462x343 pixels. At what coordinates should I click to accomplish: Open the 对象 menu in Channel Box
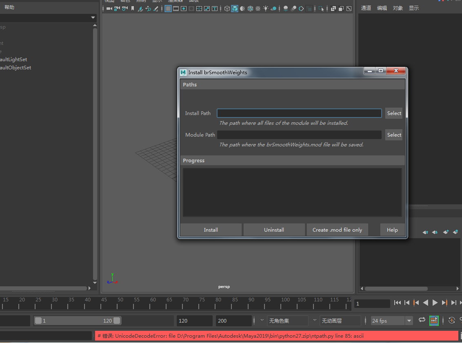point(398,8)
